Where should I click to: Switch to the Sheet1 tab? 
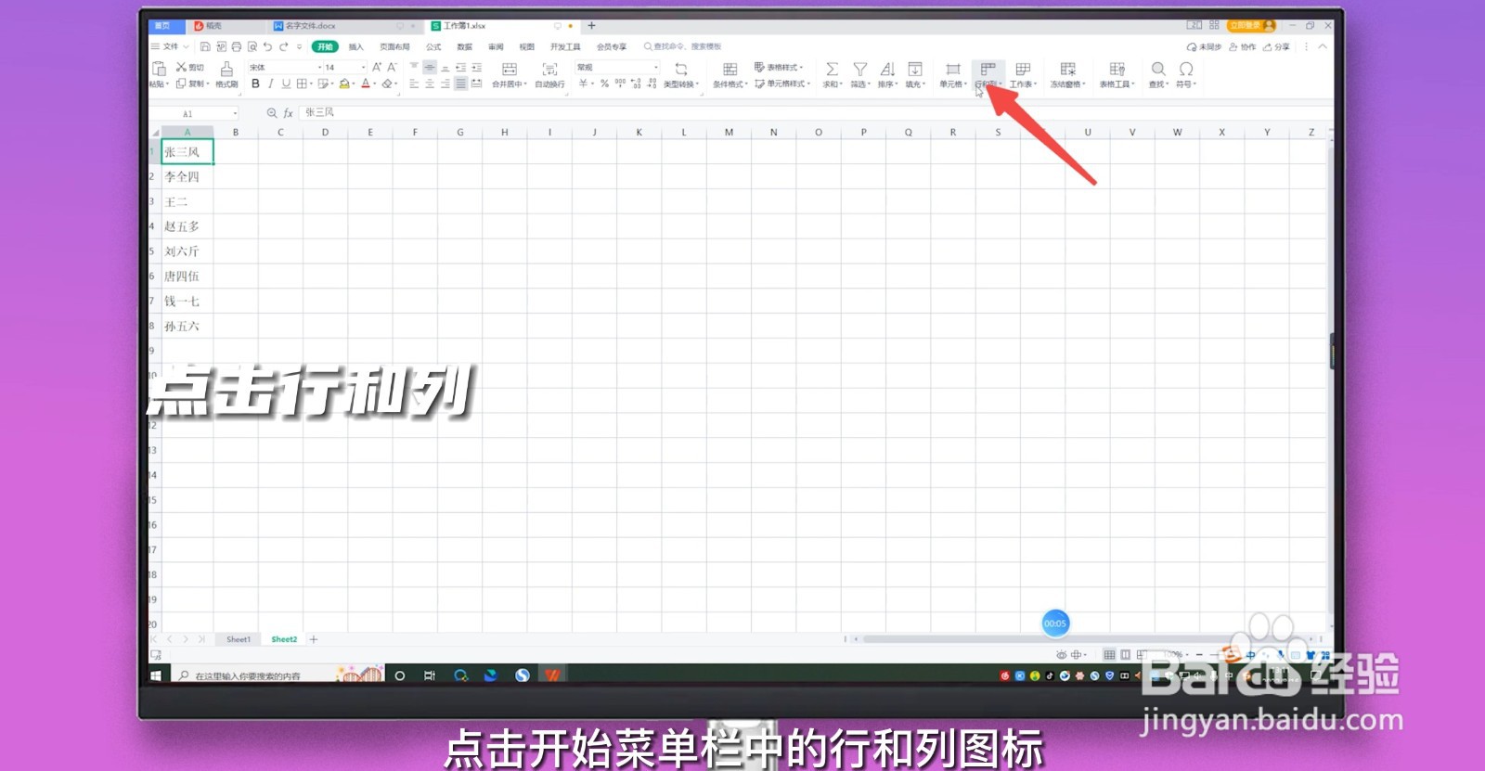point(239,639)
